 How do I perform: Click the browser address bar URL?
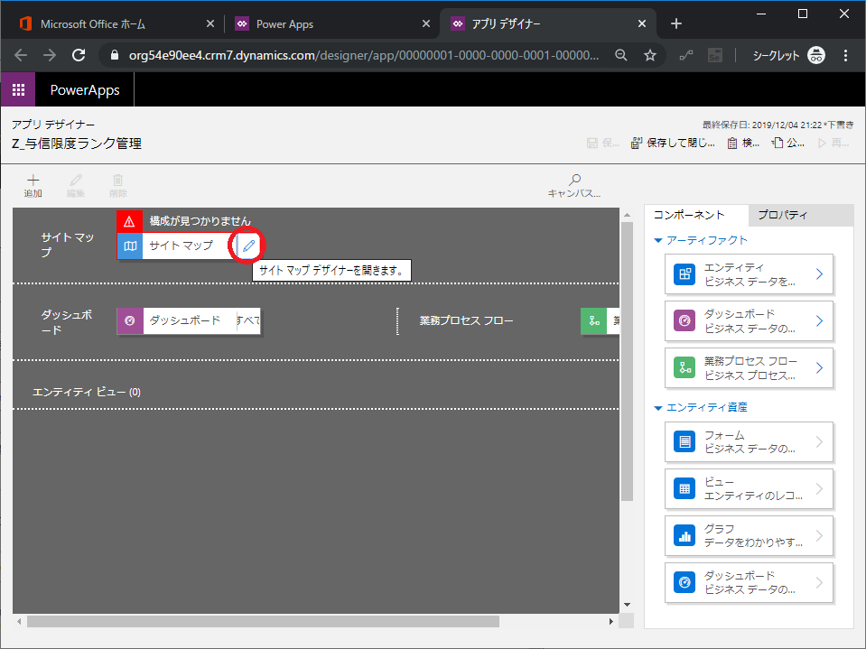(x=363, y=55)
